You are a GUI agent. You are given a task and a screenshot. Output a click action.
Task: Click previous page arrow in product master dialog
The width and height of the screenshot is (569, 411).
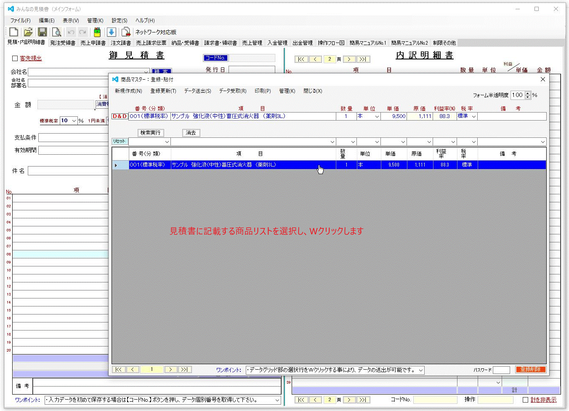click(x=133, y=369)
